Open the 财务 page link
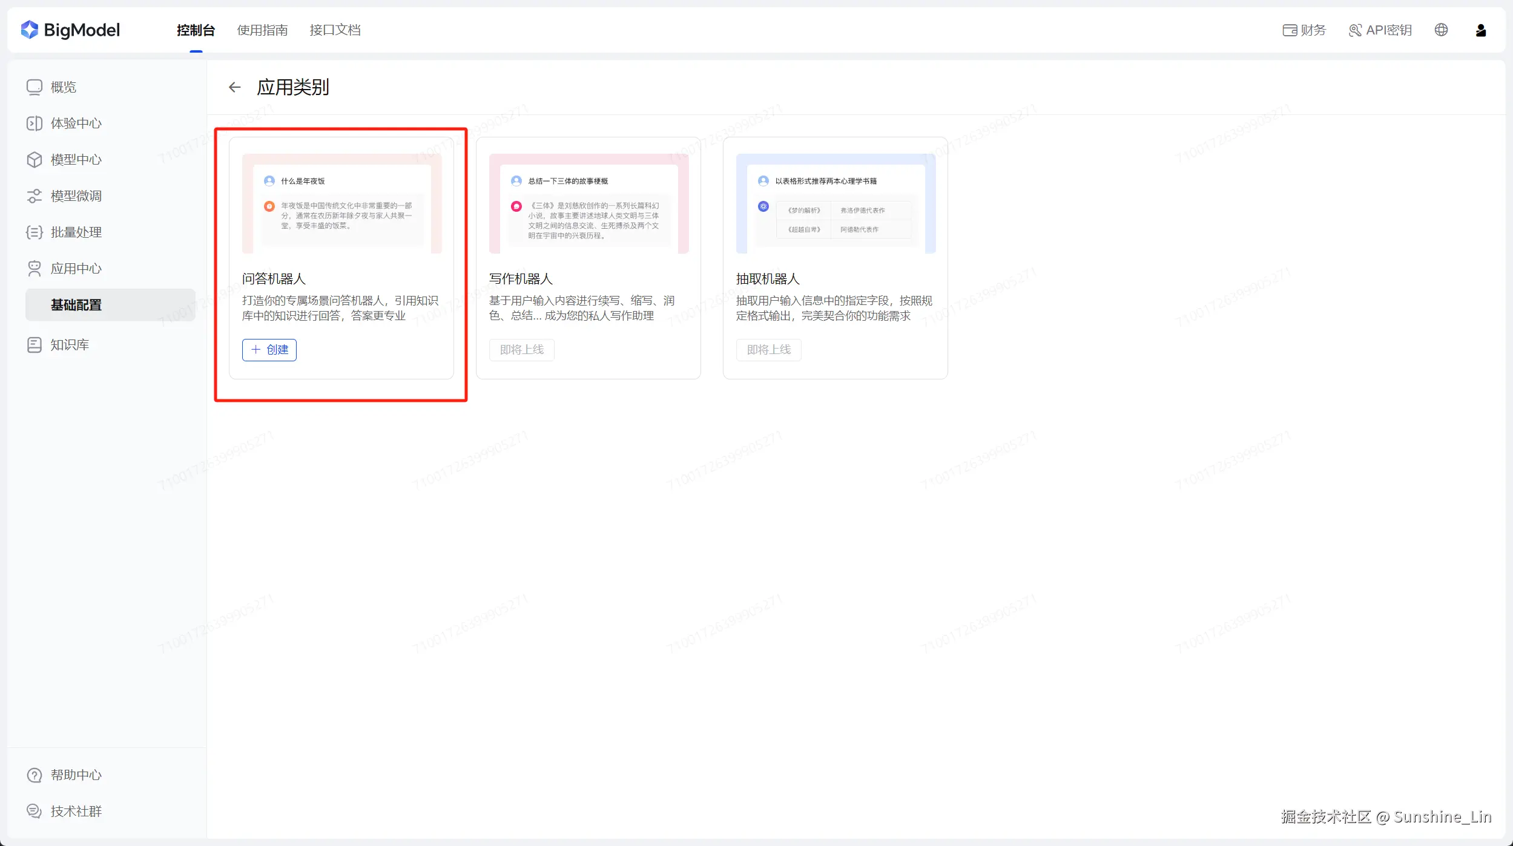 (x=1304, y=30)
